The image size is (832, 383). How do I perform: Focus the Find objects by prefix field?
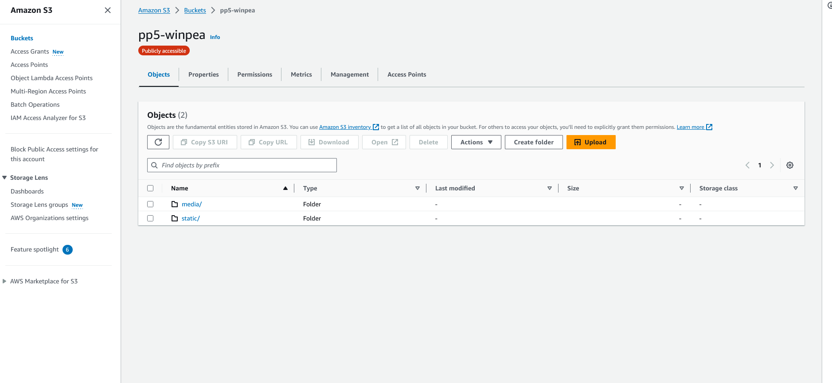[242, 165]
